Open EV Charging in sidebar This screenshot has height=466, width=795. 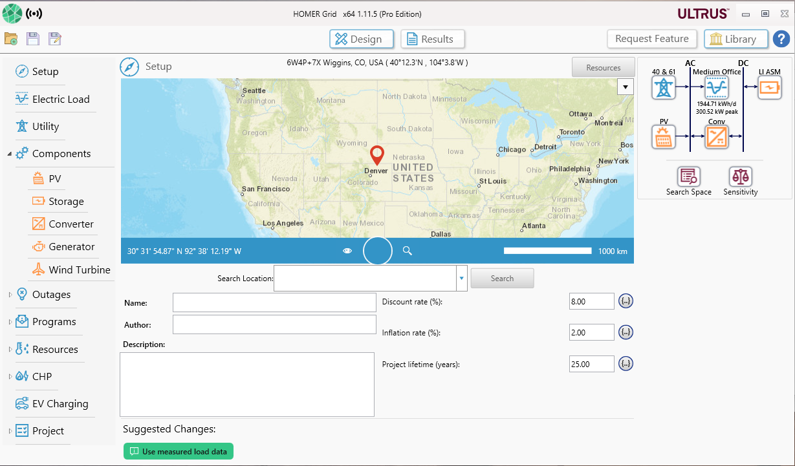[52, 404]
